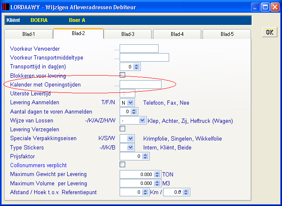Open the Blad-3 tab
Viewport: 282px width, 206px height.
(128, 34)
